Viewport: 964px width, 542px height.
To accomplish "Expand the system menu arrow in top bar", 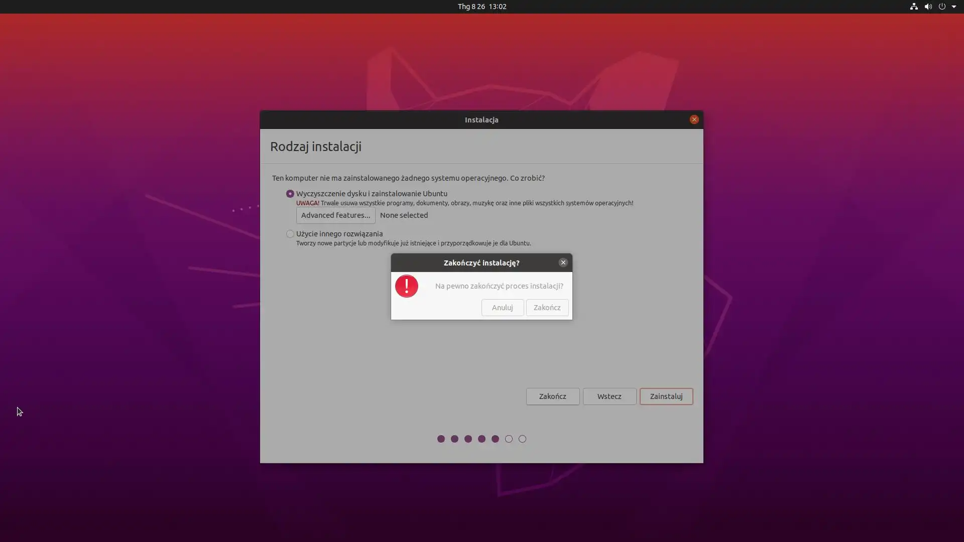I will [x=954, y=7].
